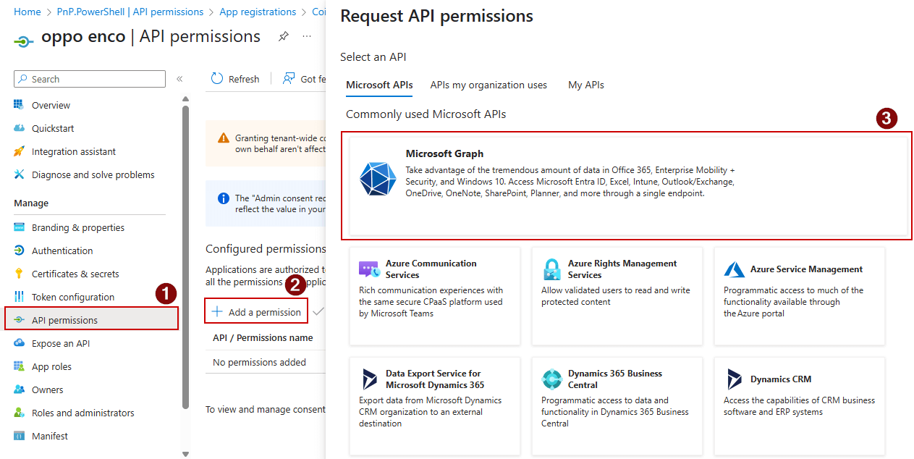Refresh the configured permissions list
Viewport: 914px width, 459px height.
click(x=235, y=78)
